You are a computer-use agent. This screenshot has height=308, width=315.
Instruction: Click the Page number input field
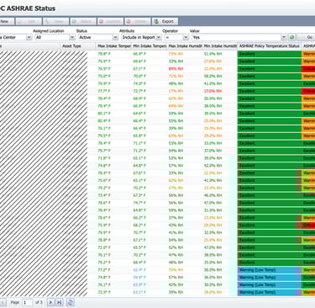pos(28,302)
